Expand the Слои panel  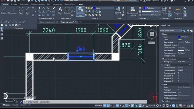(x=95, y=18)
